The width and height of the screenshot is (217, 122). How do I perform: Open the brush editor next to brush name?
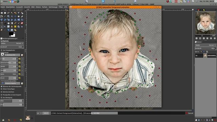coord(22,55)
